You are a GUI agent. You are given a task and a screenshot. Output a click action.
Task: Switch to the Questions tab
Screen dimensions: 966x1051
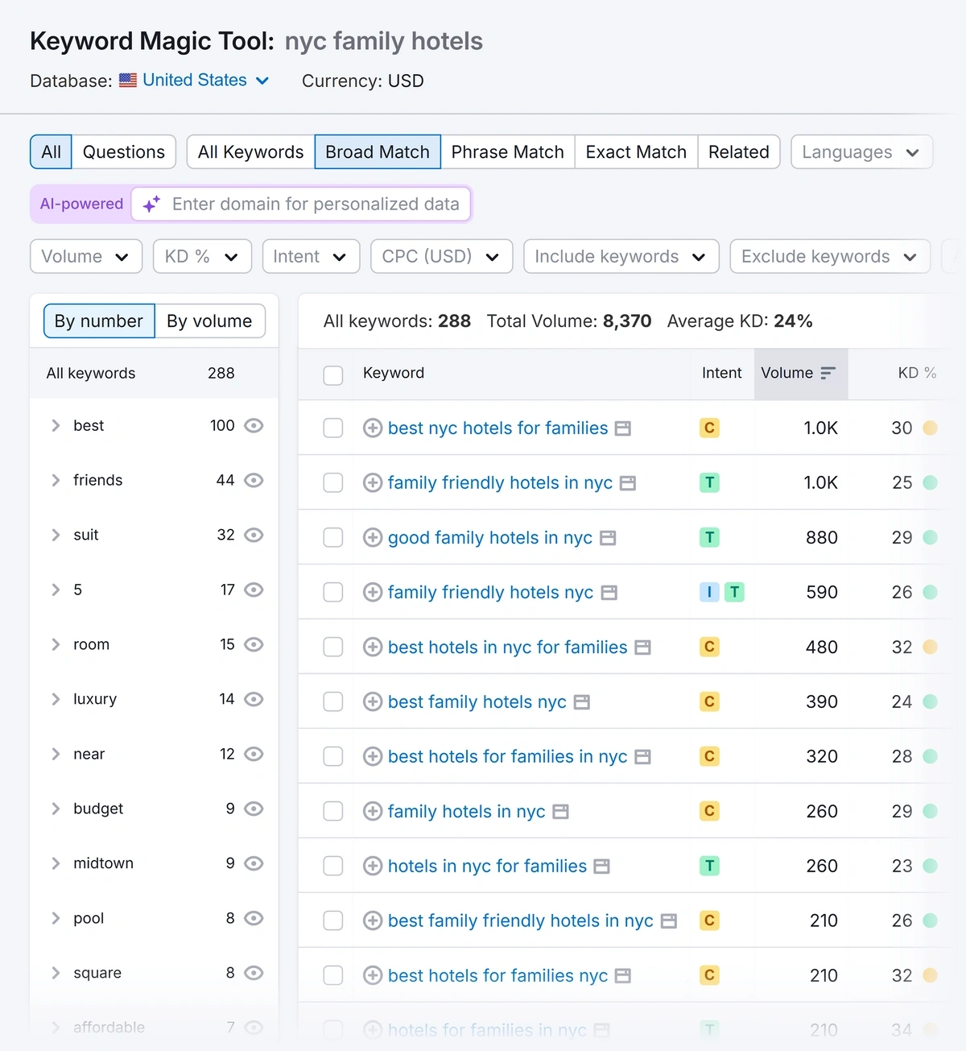pos(124,152)
